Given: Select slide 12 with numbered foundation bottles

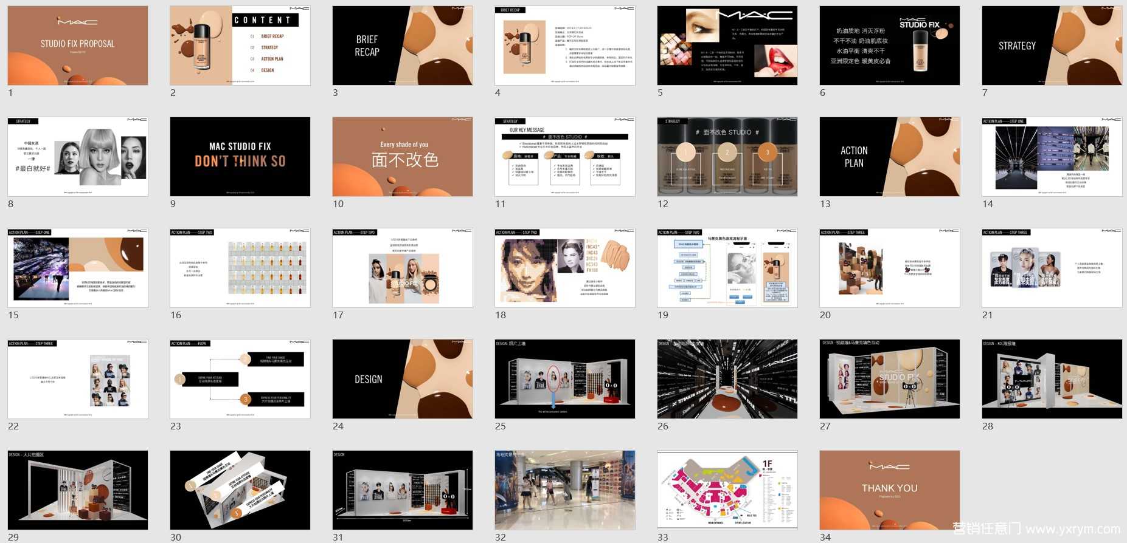Looking at the screenshot, I should tap(727, 157).
